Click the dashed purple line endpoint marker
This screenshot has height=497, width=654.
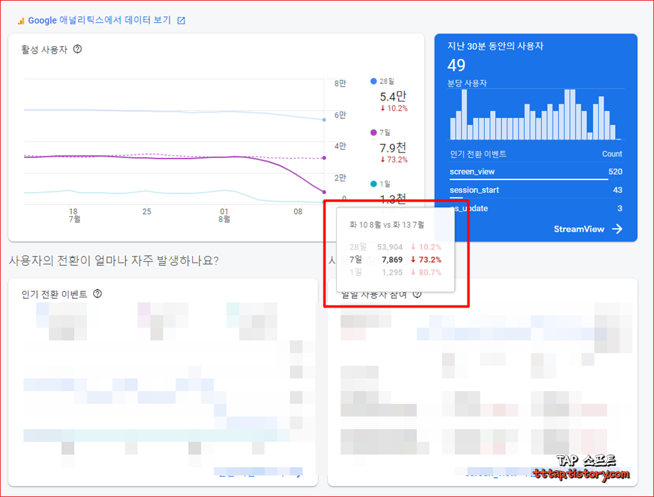[x=325, y=158]
